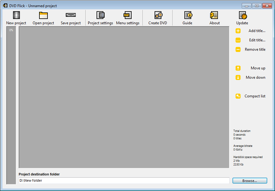Click the "2150 Kb" value text

238,165
